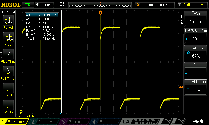209x125 pixels.
Task: Select the AX = -1.490ms cursor row
Action: [x=42, y=15]
